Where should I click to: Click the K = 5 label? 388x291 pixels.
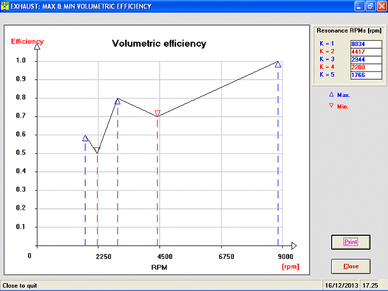327,75
